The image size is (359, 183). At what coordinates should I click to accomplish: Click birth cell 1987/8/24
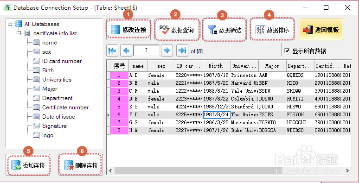pyautogui.click(x=217, y=114)
